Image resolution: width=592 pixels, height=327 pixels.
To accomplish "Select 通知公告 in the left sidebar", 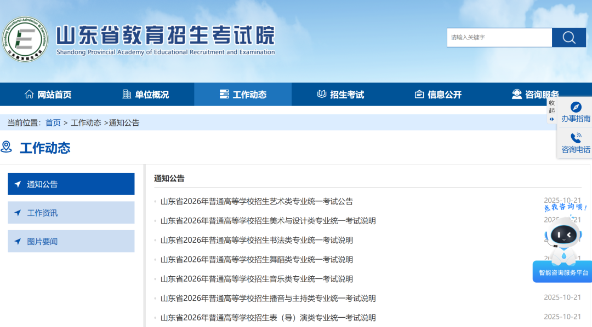I will point(71,184).
